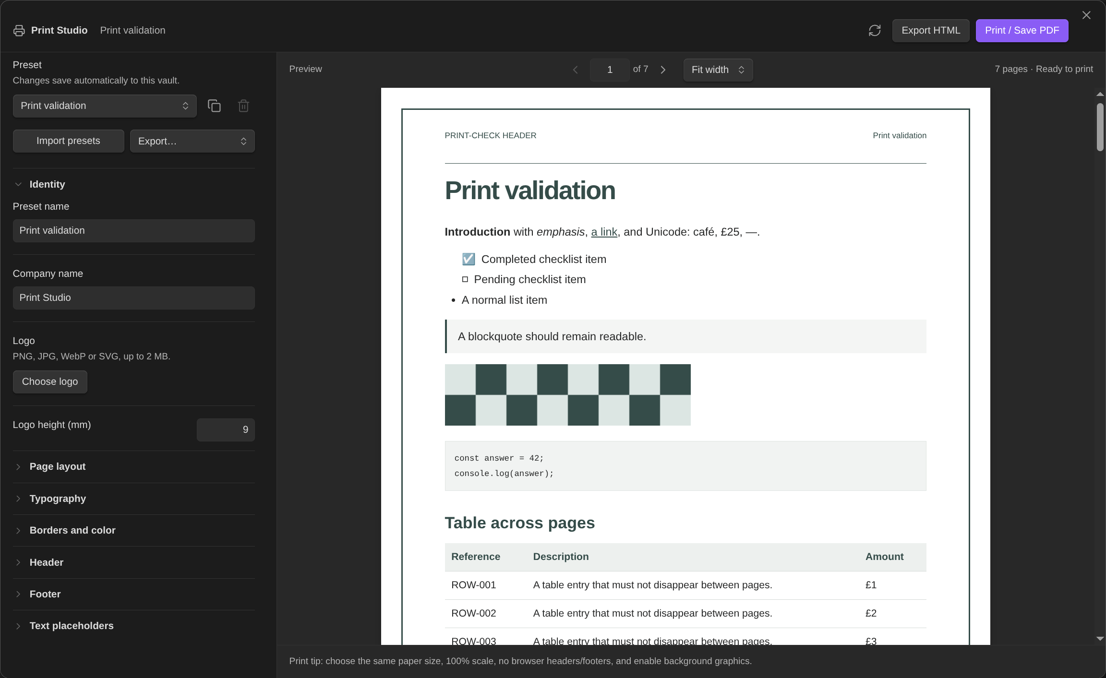1106x678 pixels.
Task: Click Export HTML button
Action: click(x=931, y=31)
